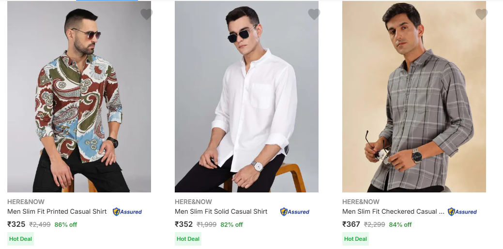Click Assured badge on solid shirt

coord(295,212)
